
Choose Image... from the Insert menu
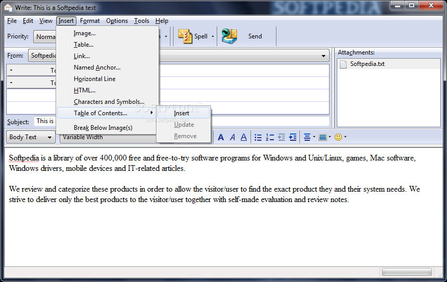(x=108, y=33)
